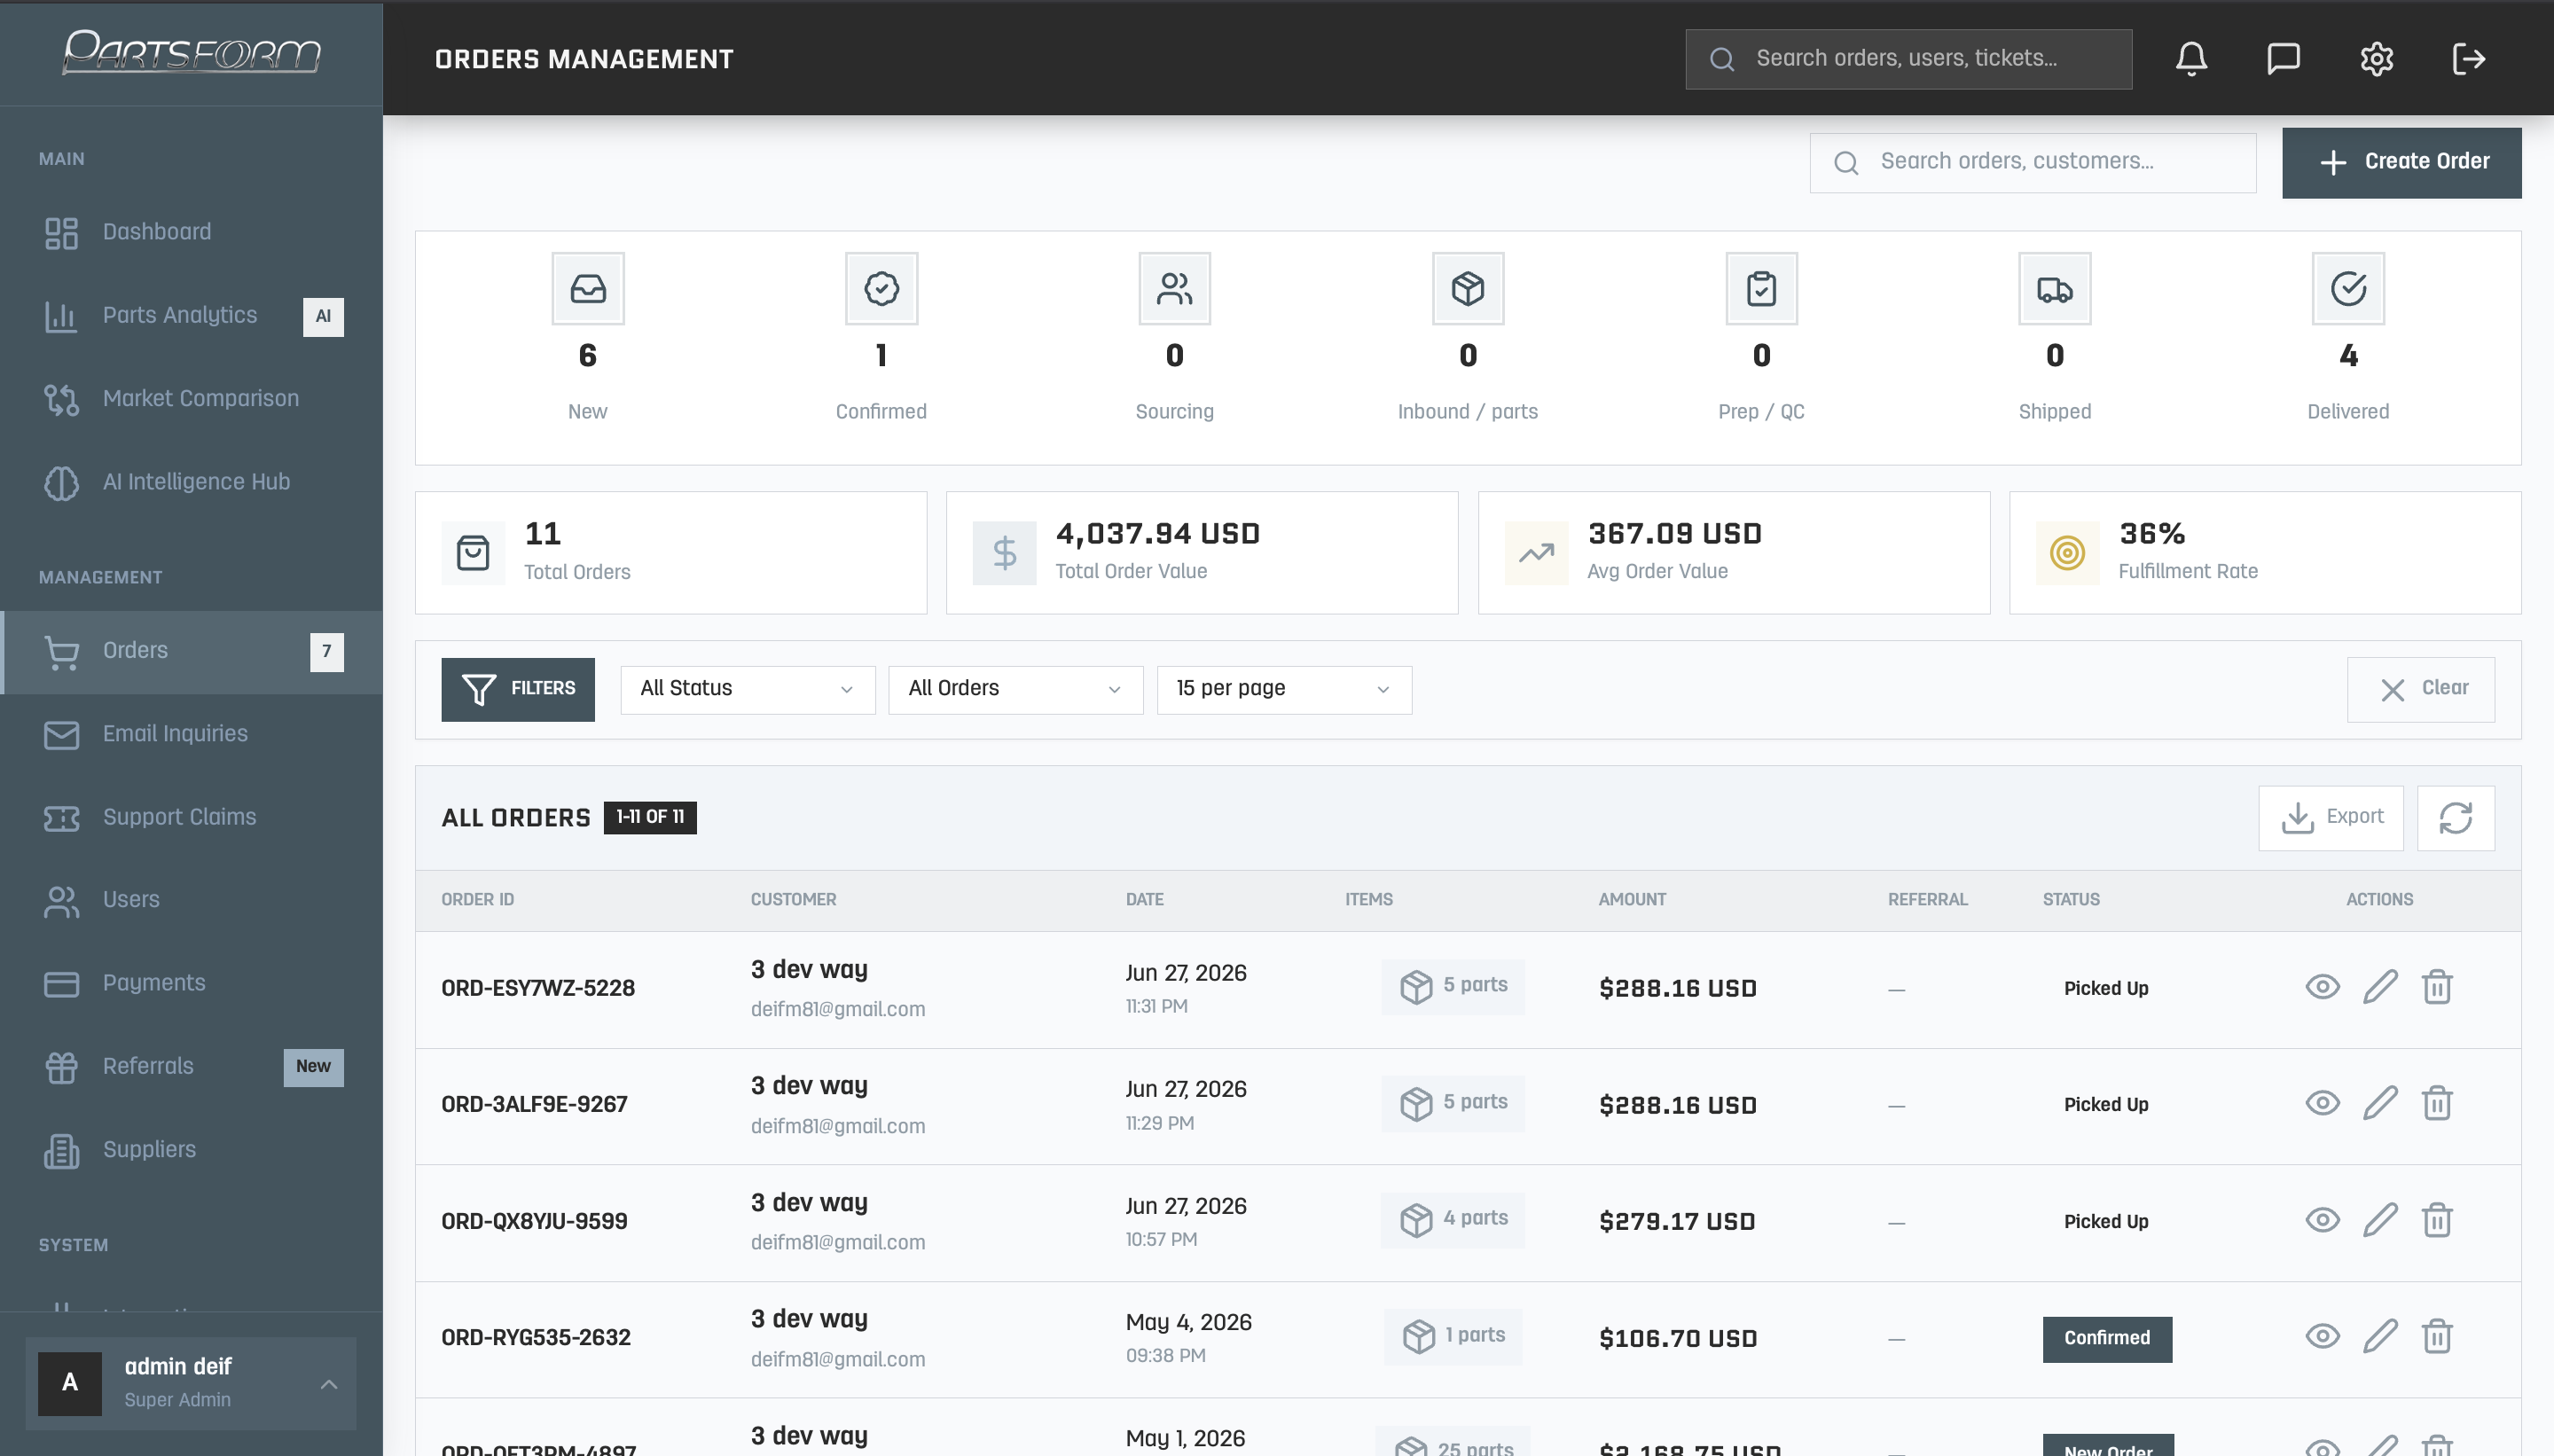Open Email Inquiries in sidebar
The height and width of the screenshot is (1456, 2554).
coord(192,735)
